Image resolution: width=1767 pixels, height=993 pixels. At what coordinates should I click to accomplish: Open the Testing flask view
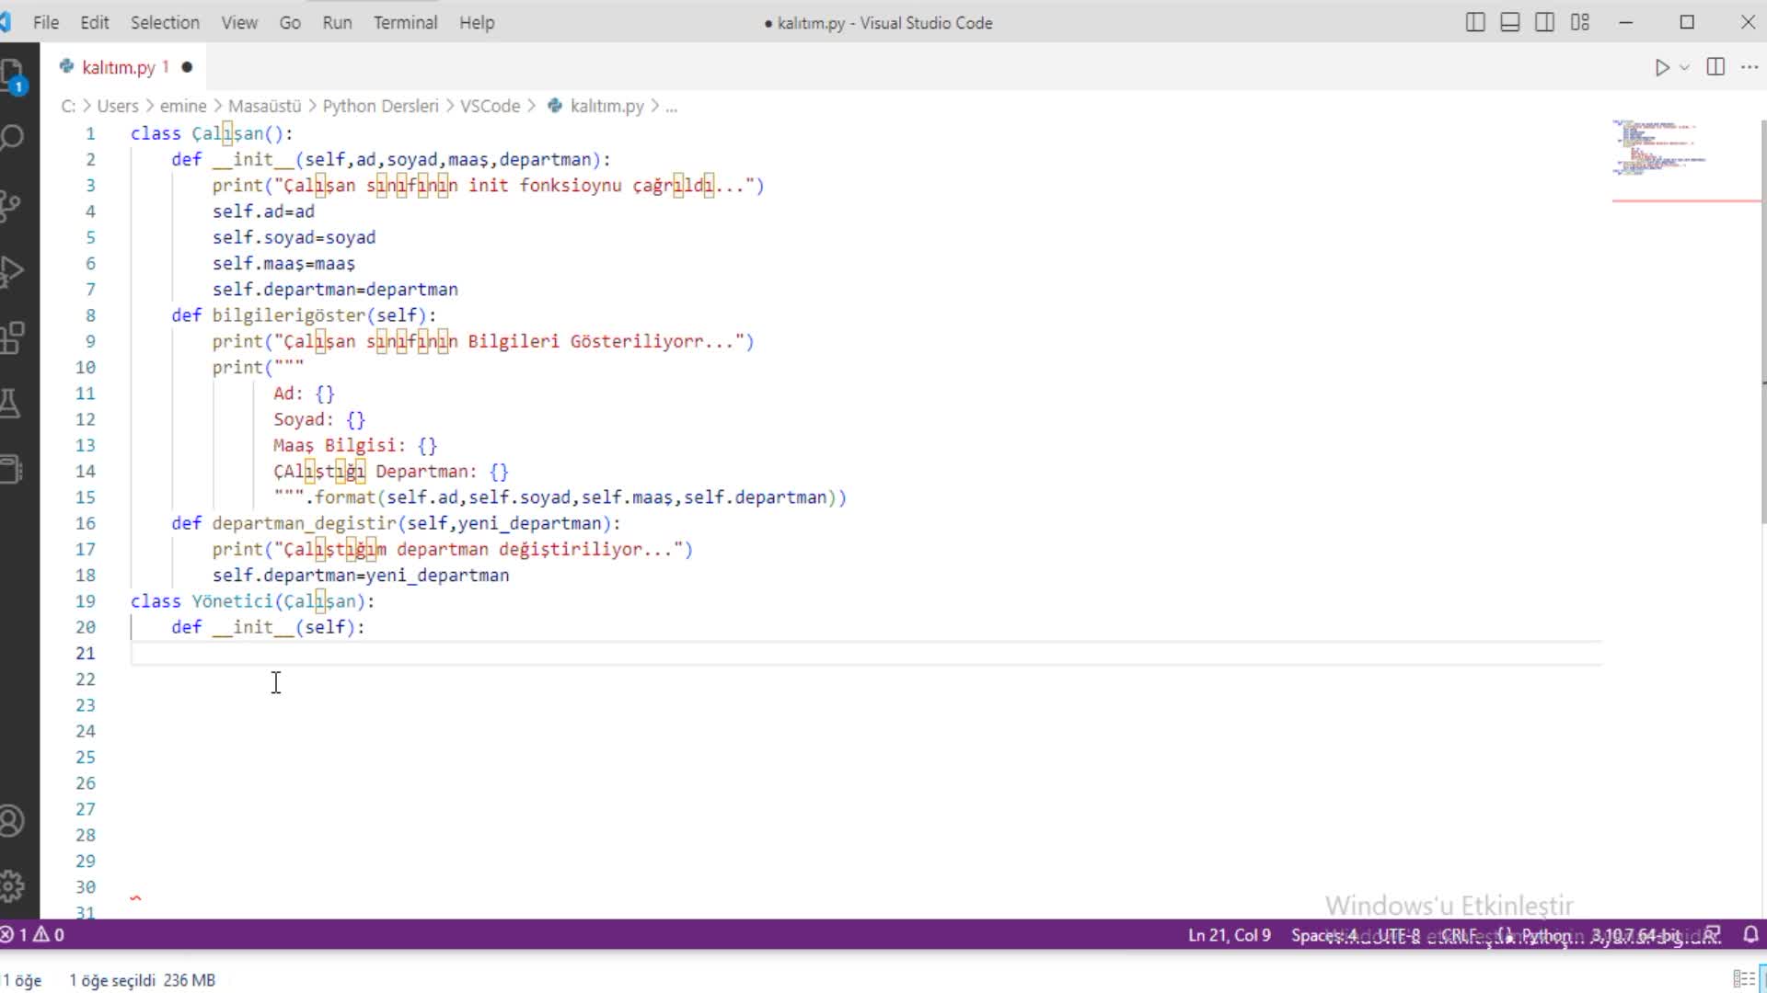[11, 404]
